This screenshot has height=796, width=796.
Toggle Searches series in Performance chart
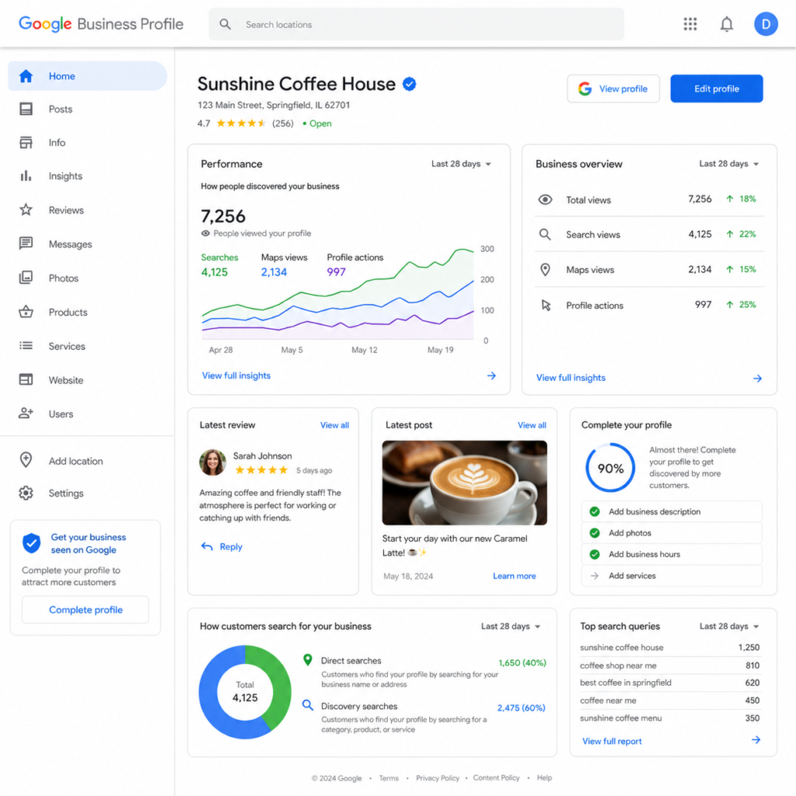219,265
